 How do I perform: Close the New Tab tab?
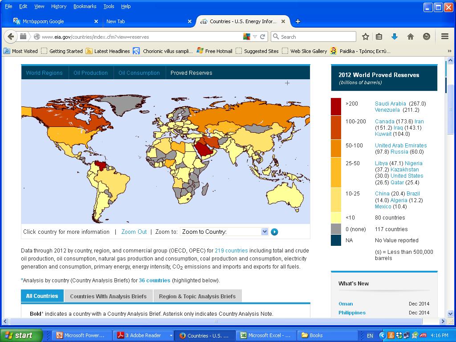[190, 21]
